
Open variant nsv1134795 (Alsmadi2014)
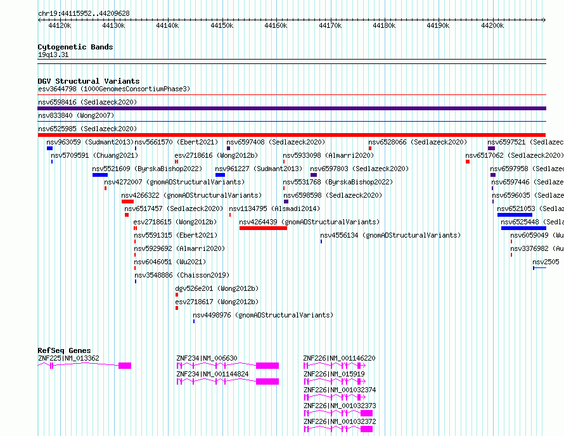click(274, 208)
